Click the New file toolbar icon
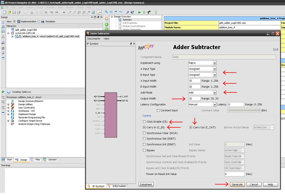 pyautogui.click(x=5, y=12)
